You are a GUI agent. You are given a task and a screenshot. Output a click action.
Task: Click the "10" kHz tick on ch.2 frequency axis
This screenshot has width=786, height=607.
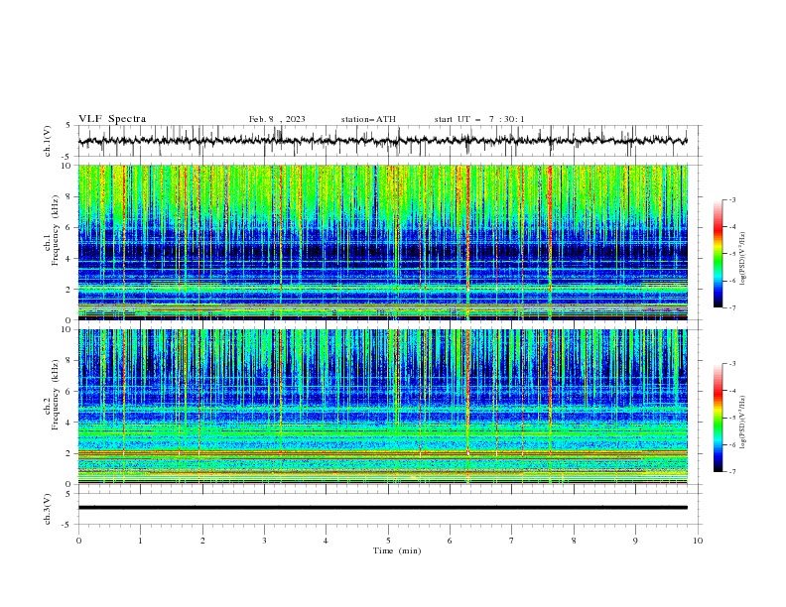tap(68, 329)
